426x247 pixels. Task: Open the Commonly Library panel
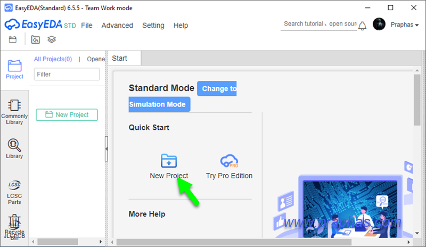point(14,112)
